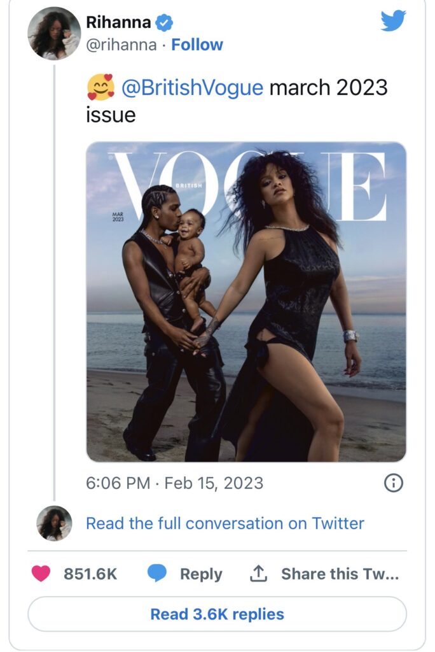Open the British Vogue cover image
Image resolution: width=435 pixels, height=652 pixels.
tap(246, 301)
